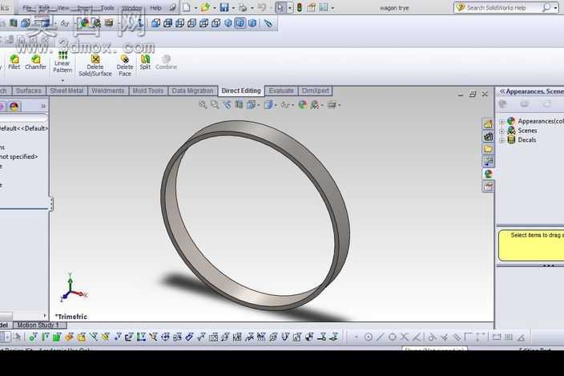The height and width of the screenshot is (376, 564).
Task: Select the Split tool
Action: [145, 62]
